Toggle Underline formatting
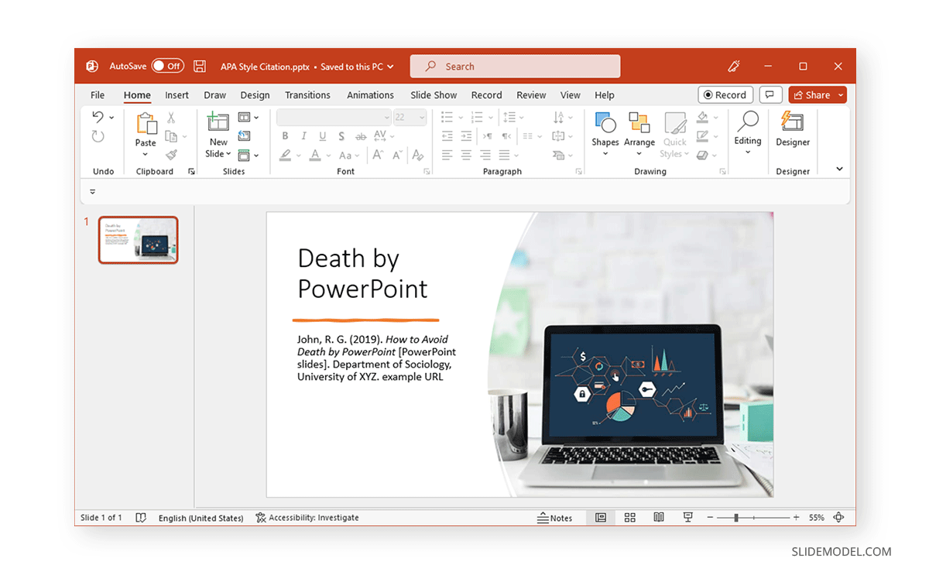This screenshot has height=575, width=929. click(322, 136)
